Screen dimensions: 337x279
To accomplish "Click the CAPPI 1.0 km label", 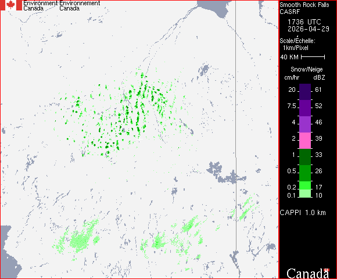I will point(303,213).
